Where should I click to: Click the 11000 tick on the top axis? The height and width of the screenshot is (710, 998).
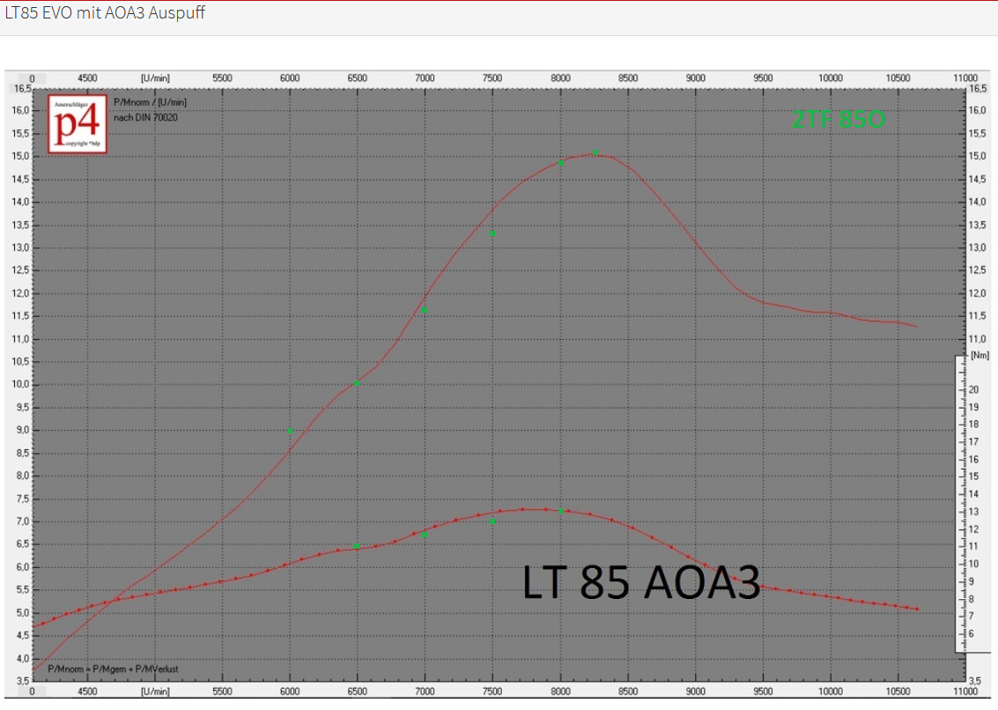966,78
